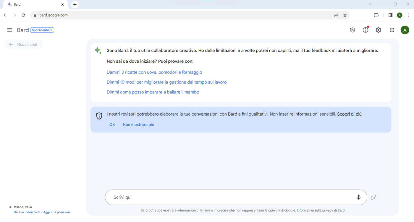Click OK on the privacy notice

point(112,124)
